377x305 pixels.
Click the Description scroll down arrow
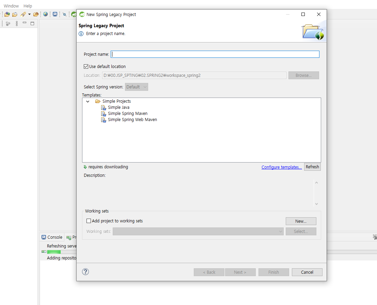(x=316, y=204)
